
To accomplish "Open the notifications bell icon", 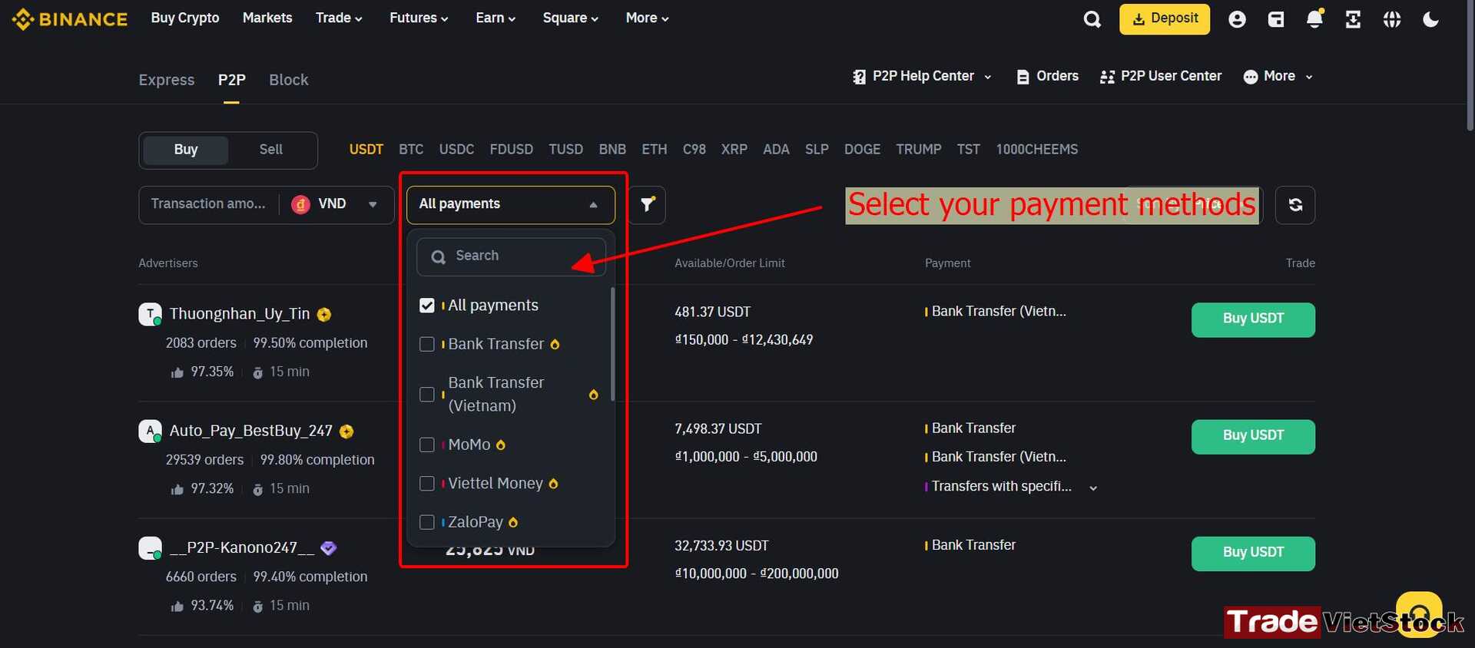I will [x=1314, y=19].
